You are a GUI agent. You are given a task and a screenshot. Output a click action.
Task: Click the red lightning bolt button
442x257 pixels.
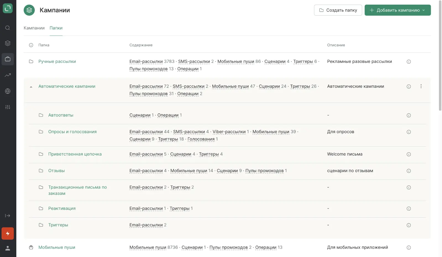[8, 234]
